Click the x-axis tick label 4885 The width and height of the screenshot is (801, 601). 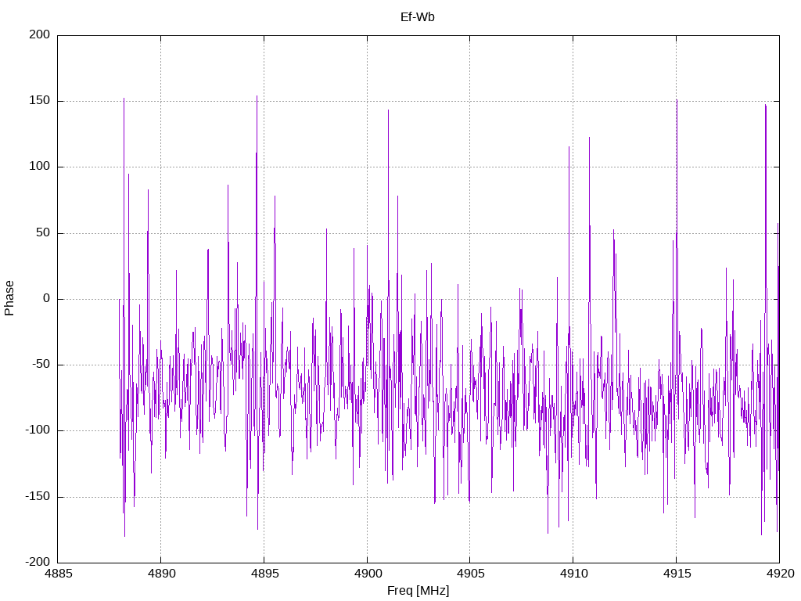pos(58,574)
